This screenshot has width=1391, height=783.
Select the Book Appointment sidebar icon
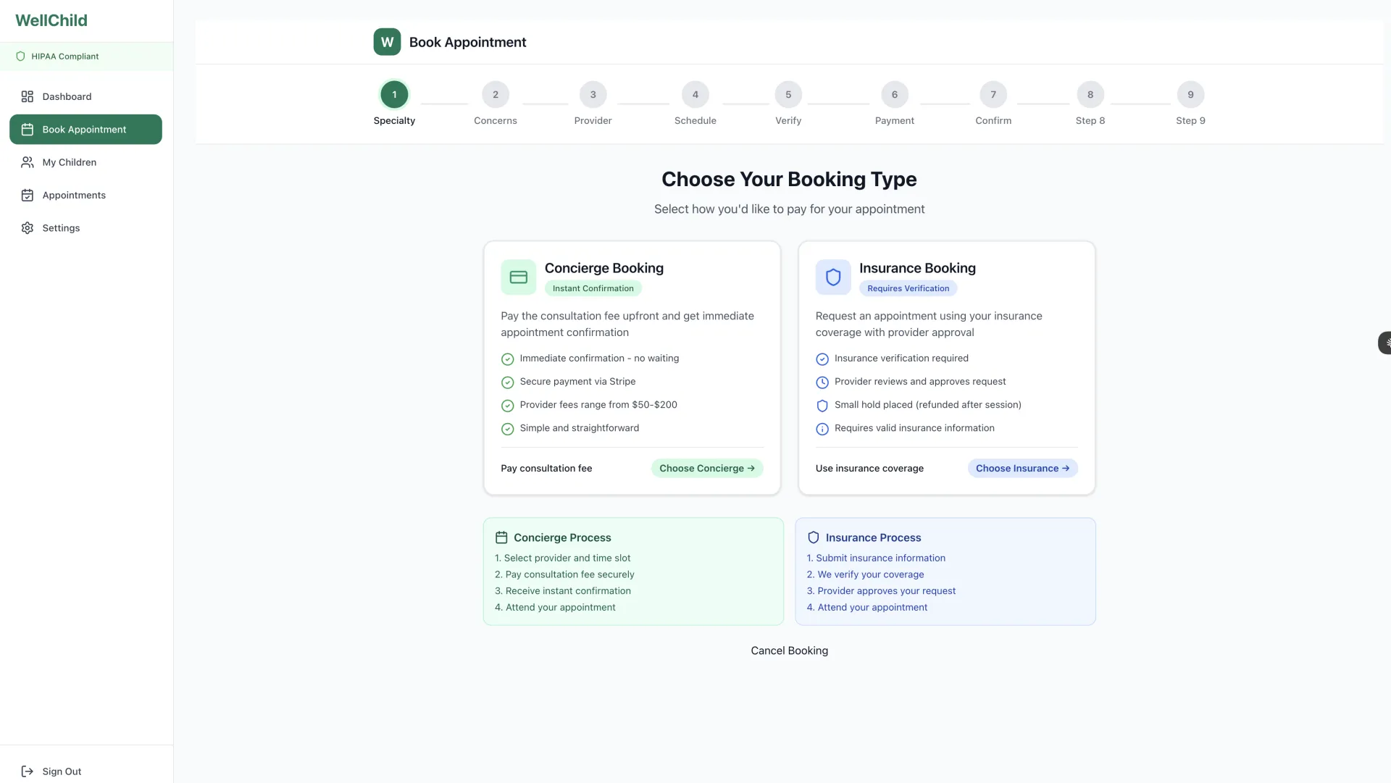[27, 129]
